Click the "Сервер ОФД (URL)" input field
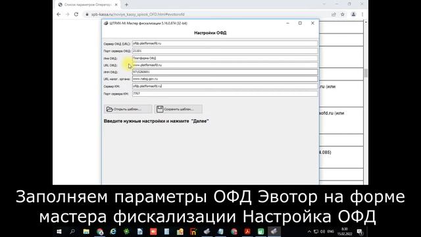421x237 pixels. [x=225, y=43]
